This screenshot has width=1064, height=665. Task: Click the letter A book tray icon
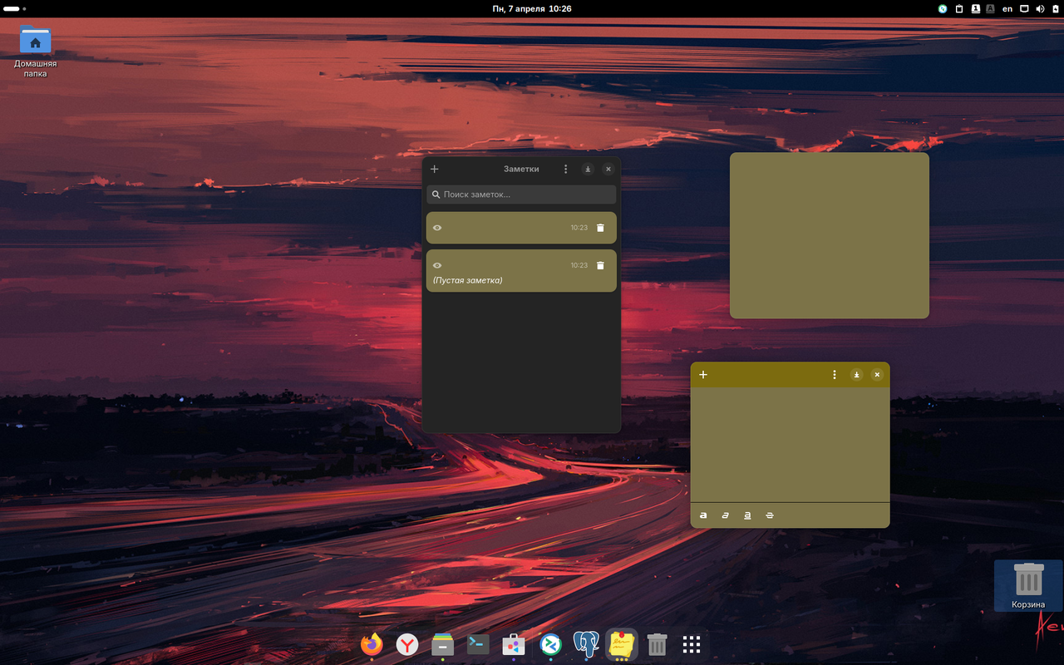[990, 8]
